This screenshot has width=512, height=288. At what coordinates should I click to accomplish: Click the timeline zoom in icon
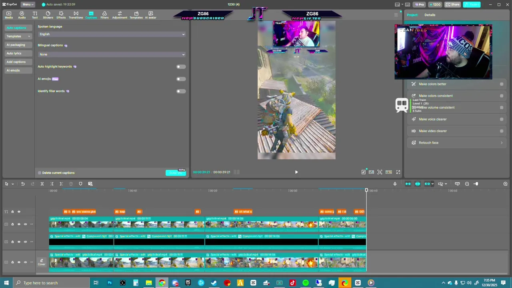[505, 184]
